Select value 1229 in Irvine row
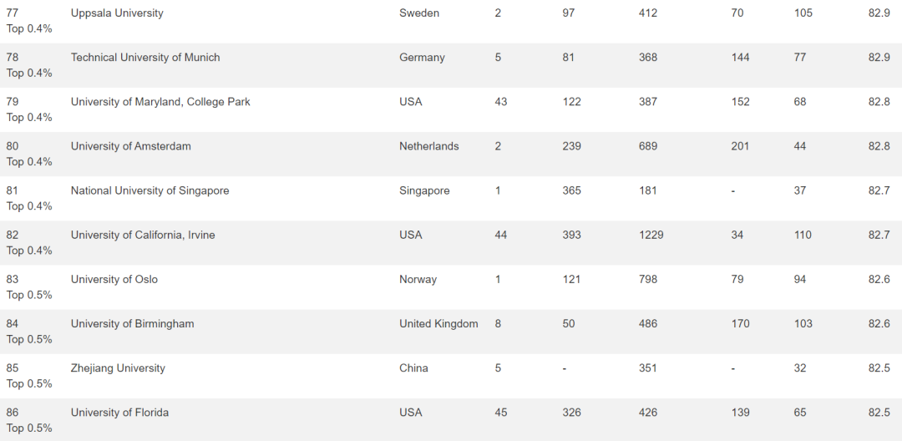Viewport: 902px width, 441px height. click(651, 236)
